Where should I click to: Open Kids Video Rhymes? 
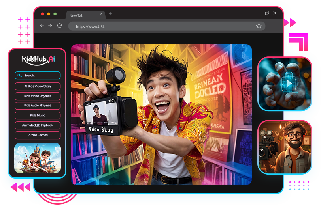tap(38, 96)
